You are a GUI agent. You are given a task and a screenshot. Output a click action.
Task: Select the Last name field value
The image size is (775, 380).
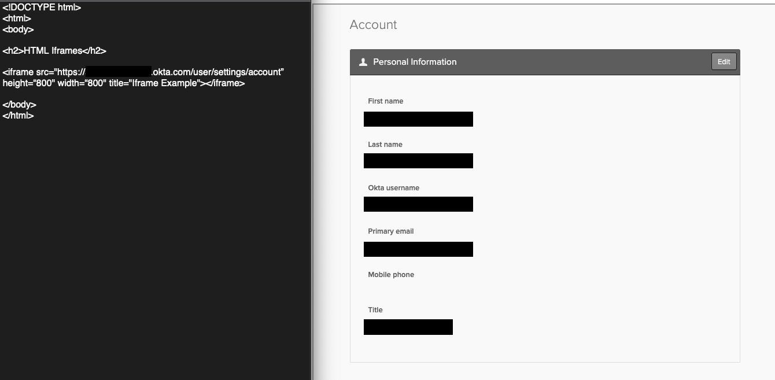point(418,161)
